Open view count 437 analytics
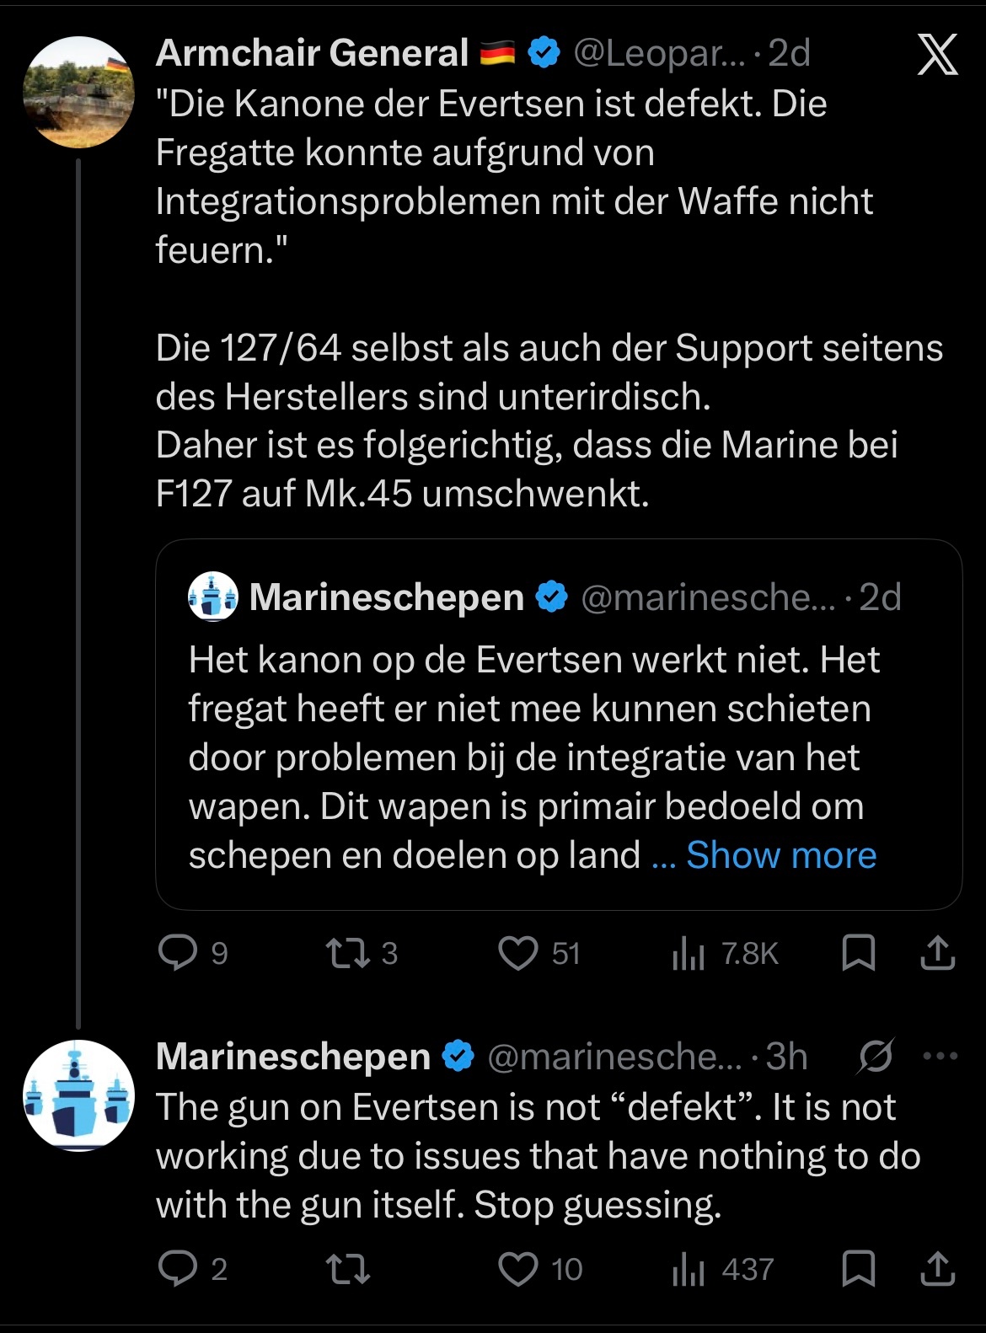The height and width of the screenshot is (1333, 986). pos(689,1269)
